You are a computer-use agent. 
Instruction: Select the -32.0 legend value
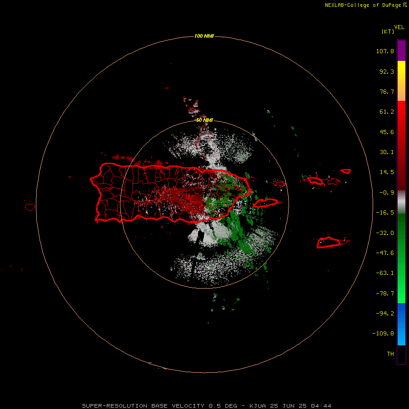click(385, 233)
